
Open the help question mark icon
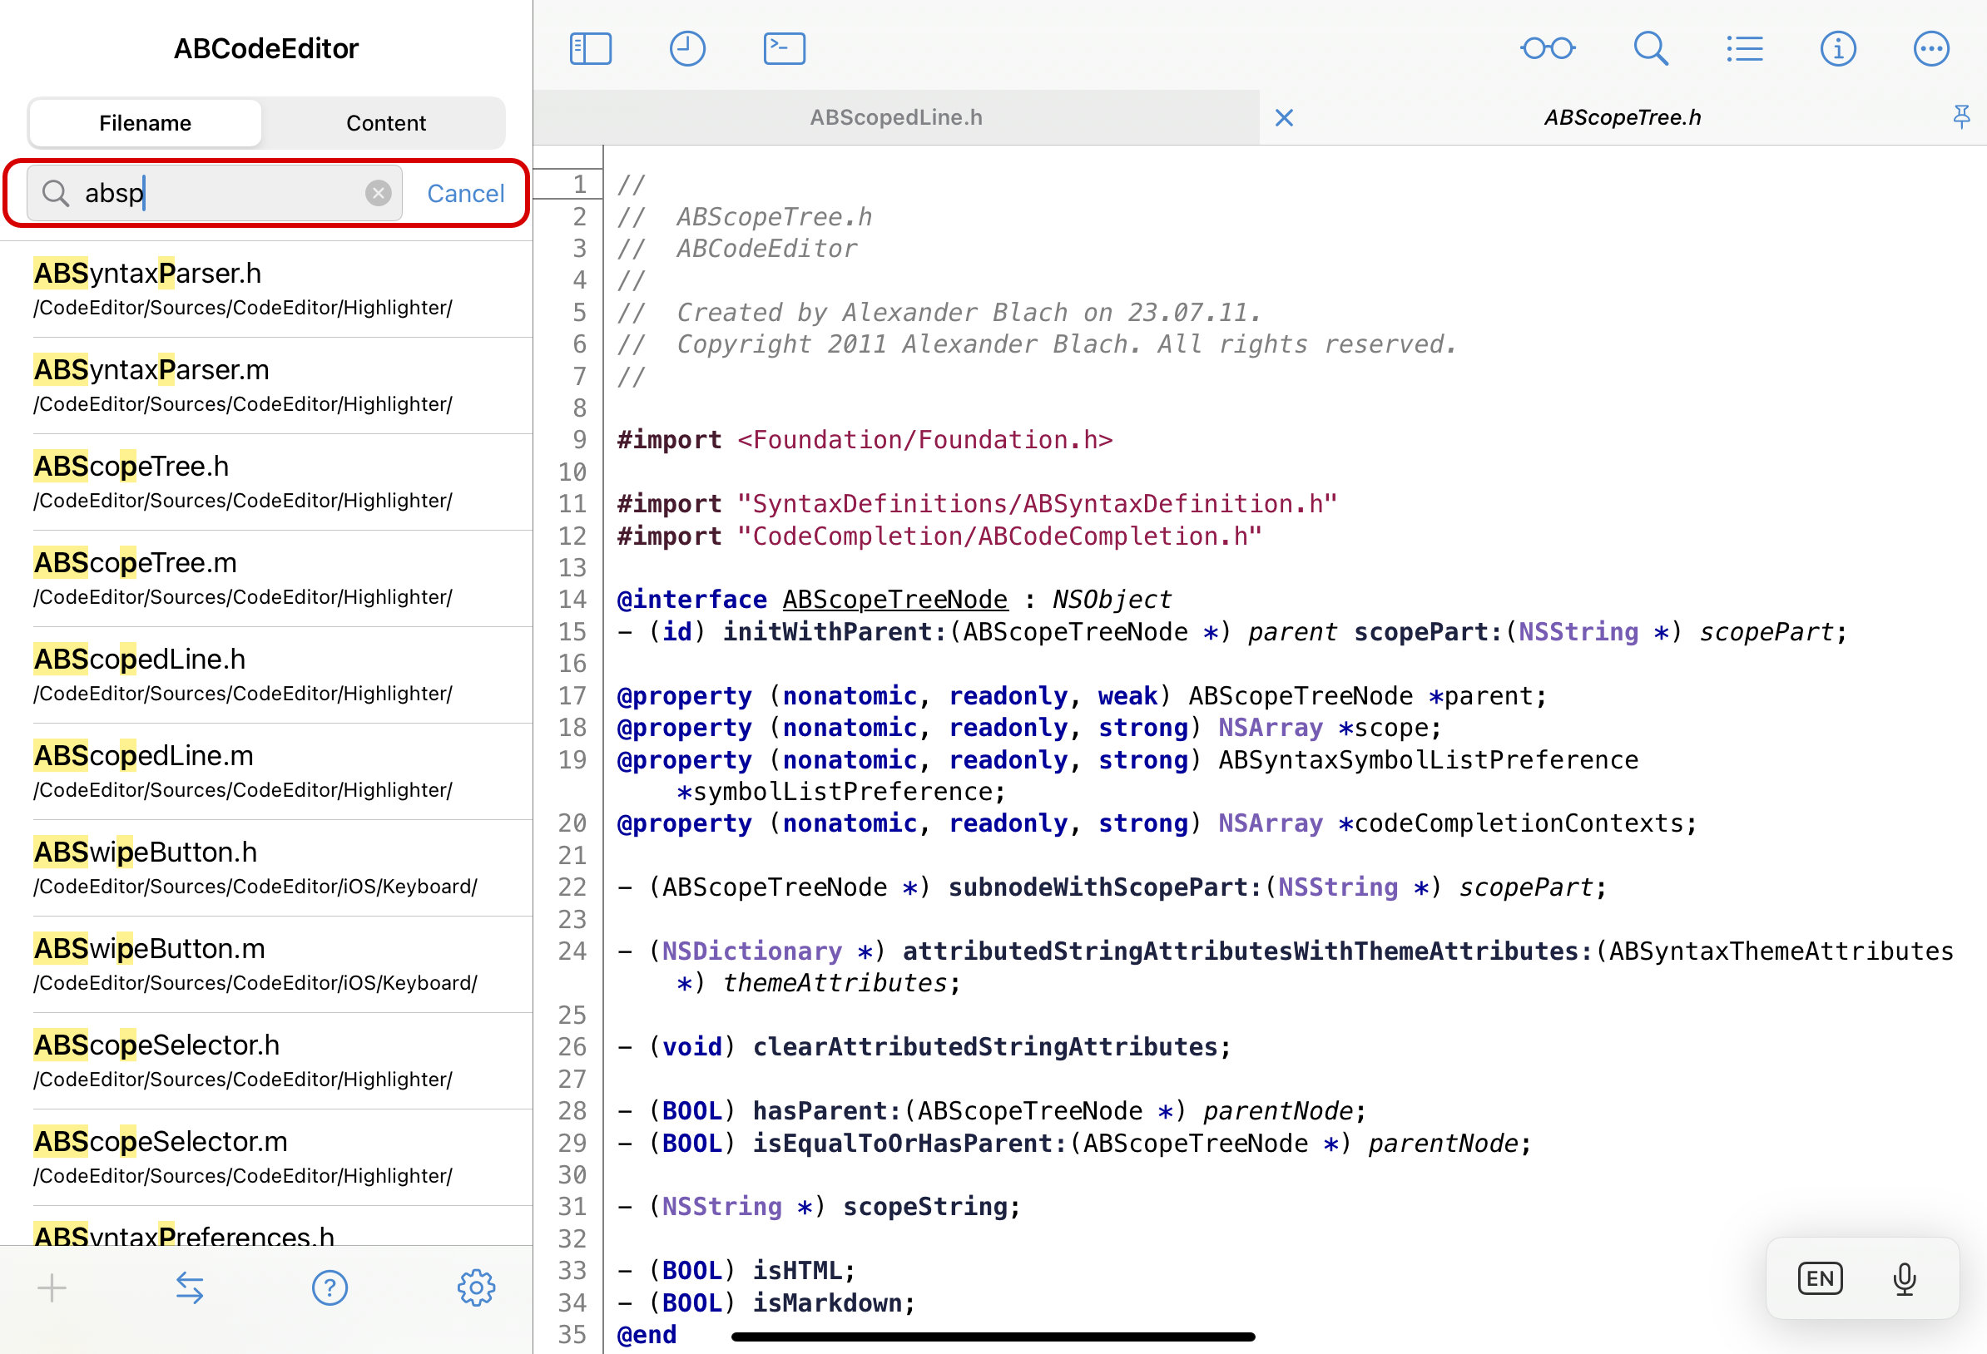[330, 1287]
